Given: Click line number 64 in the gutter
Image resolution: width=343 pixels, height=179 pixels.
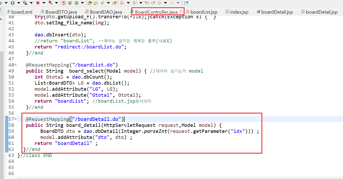Looking at the screenshot, I should coord(11,161).
